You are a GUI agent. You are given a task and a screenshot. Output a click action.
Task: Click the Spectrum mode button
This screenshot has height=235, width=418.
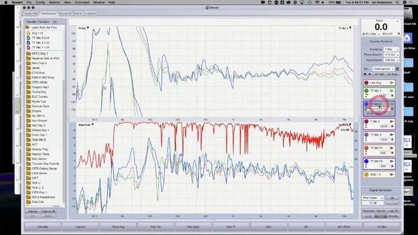(x=368, y=211)
